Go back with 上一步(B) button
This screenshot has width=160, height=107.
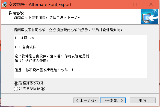pyautogui.click(x=86, y=100)
